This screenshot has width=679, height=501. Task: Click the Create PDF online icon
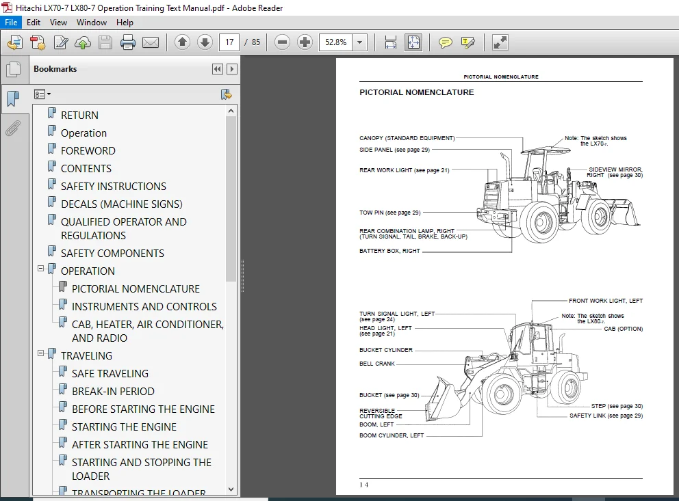tap(38, 42)
